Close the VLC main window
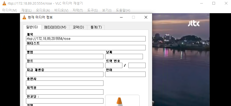The image size is (231, 106). tap(226, 3)
